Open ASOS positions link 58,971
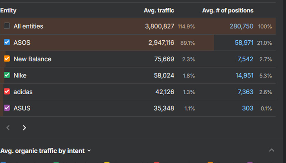This screenshot has width=286, height=163. coord(244,43)
